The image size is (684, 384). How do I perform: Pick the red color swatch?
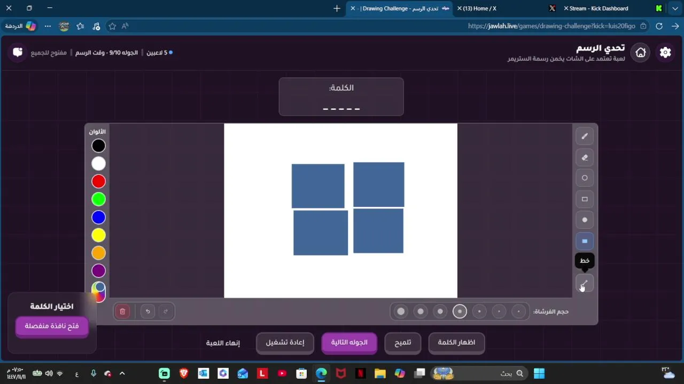pyautogui.click(x=98, y=181)
